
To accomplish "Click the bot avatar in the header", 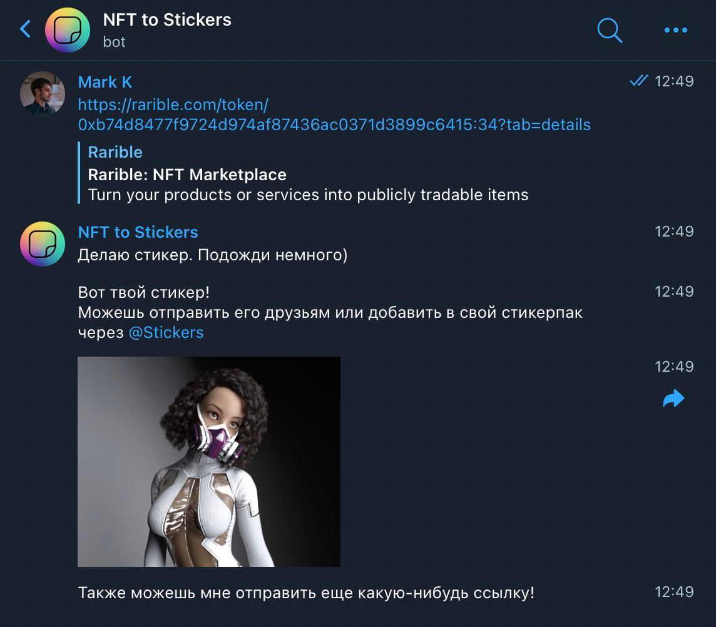I will (68, 29).
